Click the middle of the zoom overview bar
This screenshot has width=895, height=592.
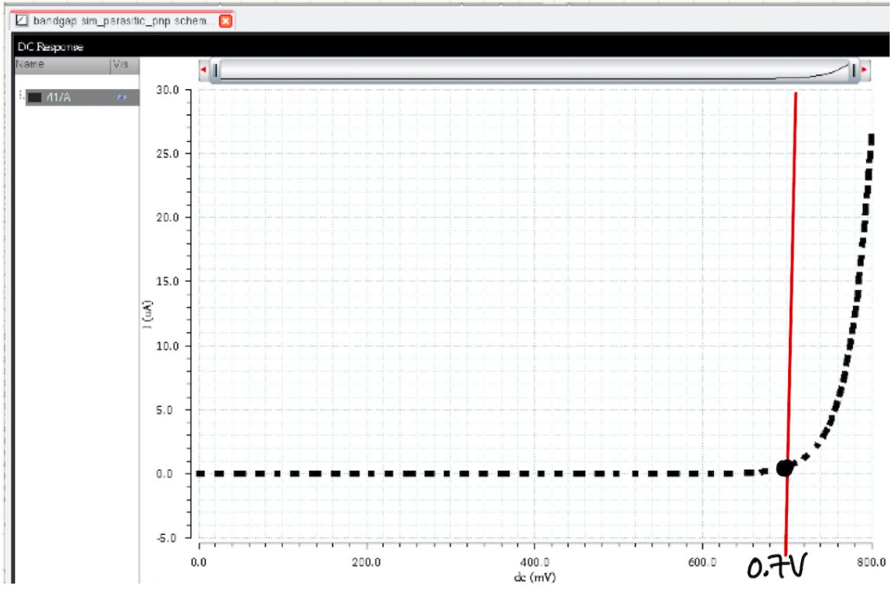tap(535, 71)
